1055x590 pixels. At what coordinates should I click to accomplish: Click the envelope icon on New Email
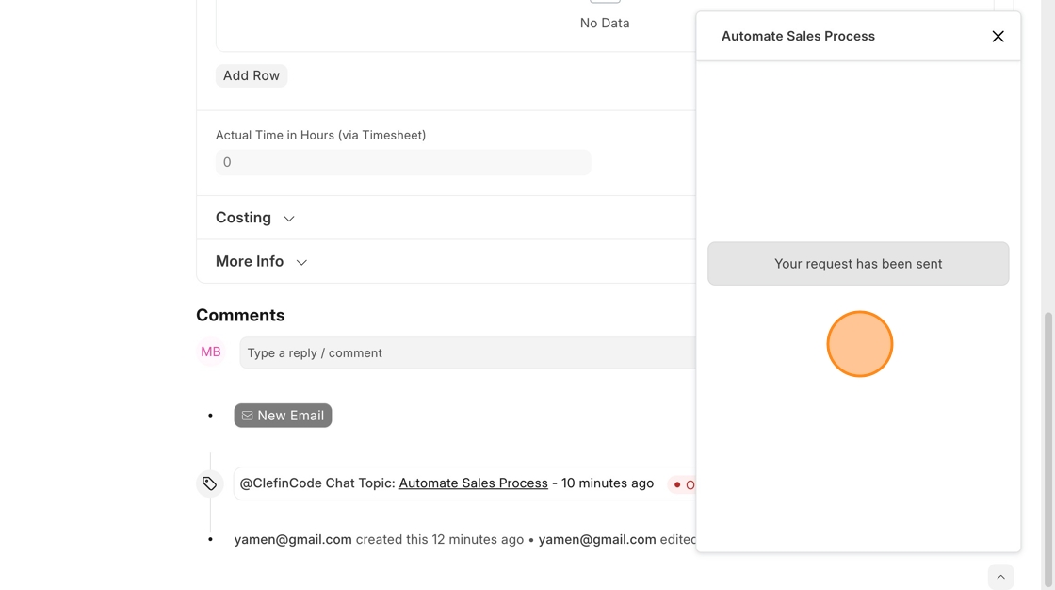pos(247,416)
